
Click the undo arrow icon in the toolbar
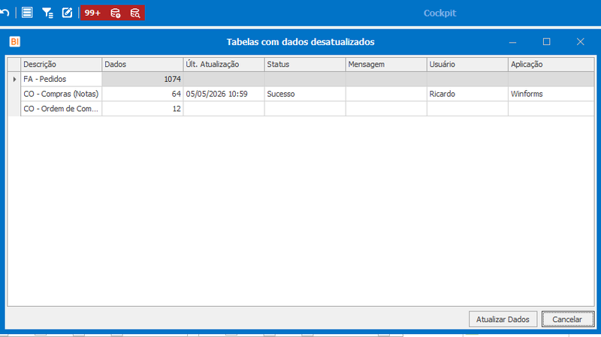[x=5, y=13]
